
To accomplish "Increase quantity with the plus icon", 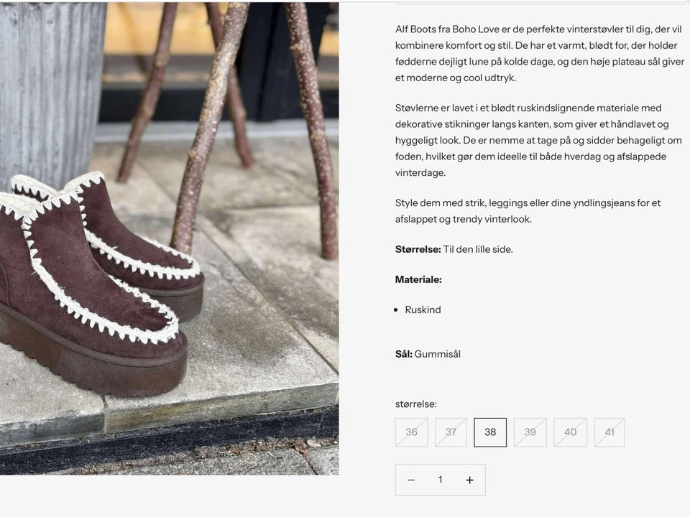I will [x=469, y=480].
